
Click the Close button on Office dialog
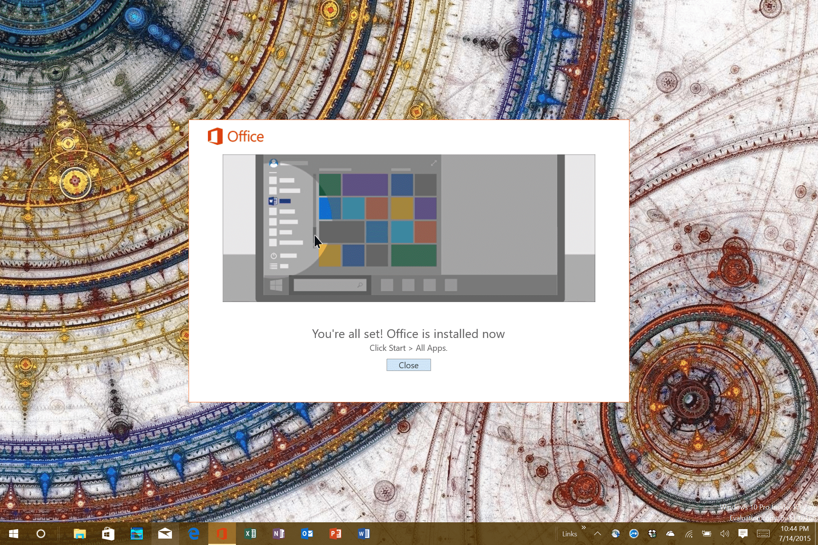coord(408,365)
